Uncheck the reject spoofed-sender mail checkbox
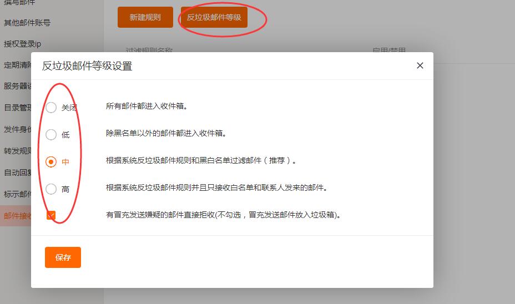 coord(51,215)
